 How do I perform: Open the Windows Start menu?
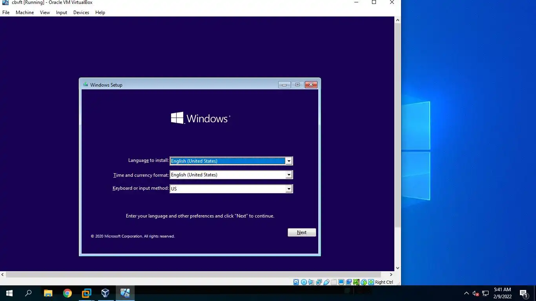9,293
